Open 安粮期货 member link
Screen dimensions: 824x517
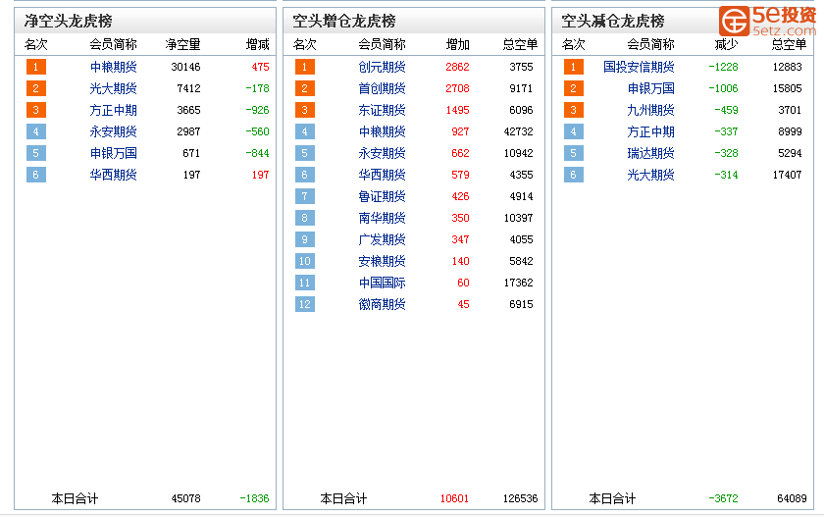click(x=382, y=261)
